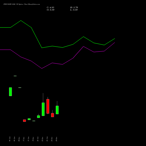Image resolution: width=146 pixels, height=146 pixels.
Task: Click the last green candle above 29 Jun
Action: pos(57,110)
